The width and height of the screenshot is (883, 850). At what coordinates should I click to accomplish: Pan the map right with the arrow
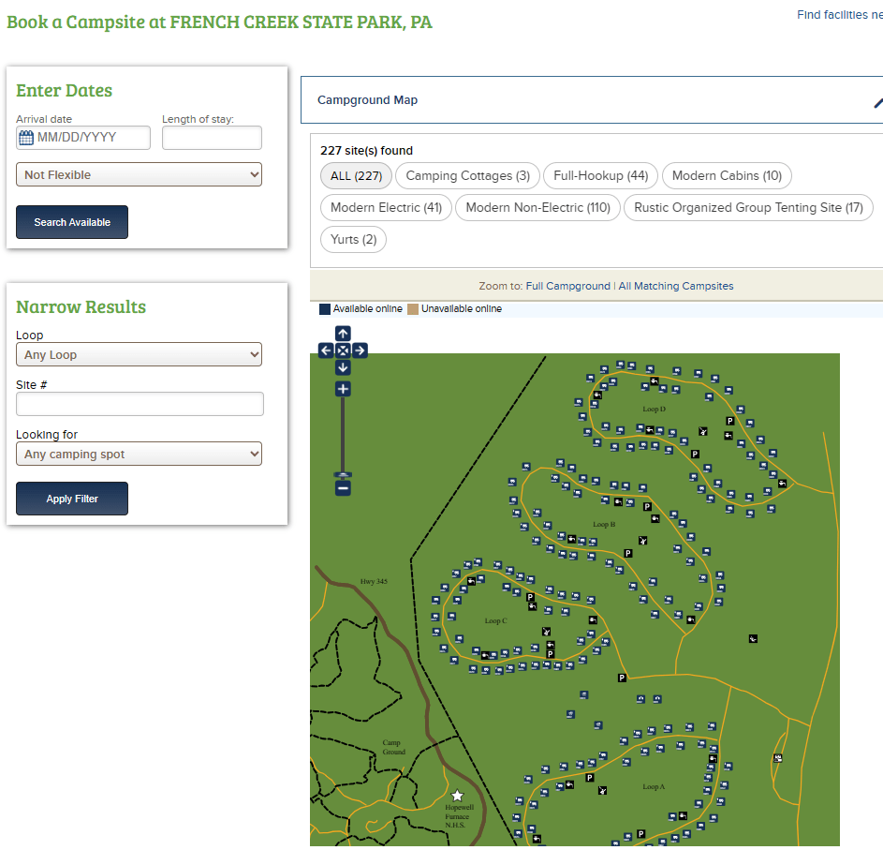coord(360,350)
